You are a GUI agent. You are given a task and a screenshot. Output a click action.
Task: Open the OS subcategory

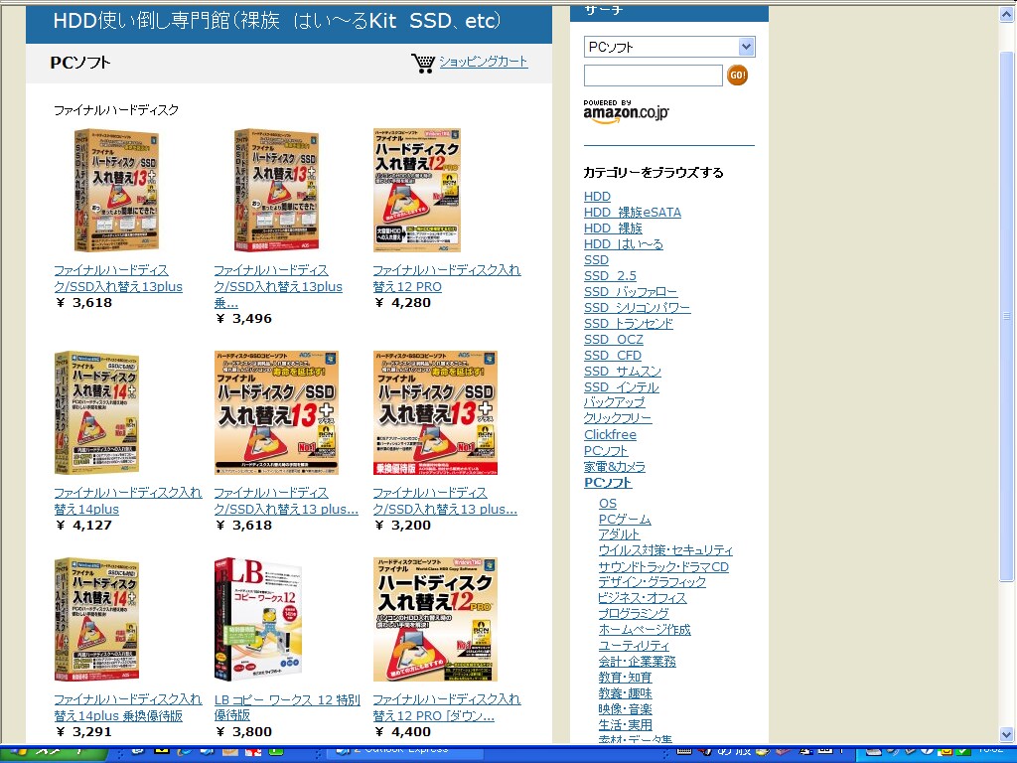click(x=608, y=504)
